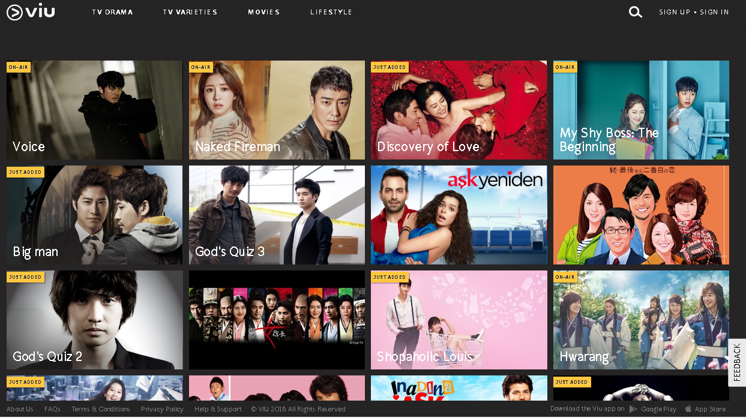
Task: Click JUST ADDED badge on Shopaholic Louis card
Action: (390, 277)
